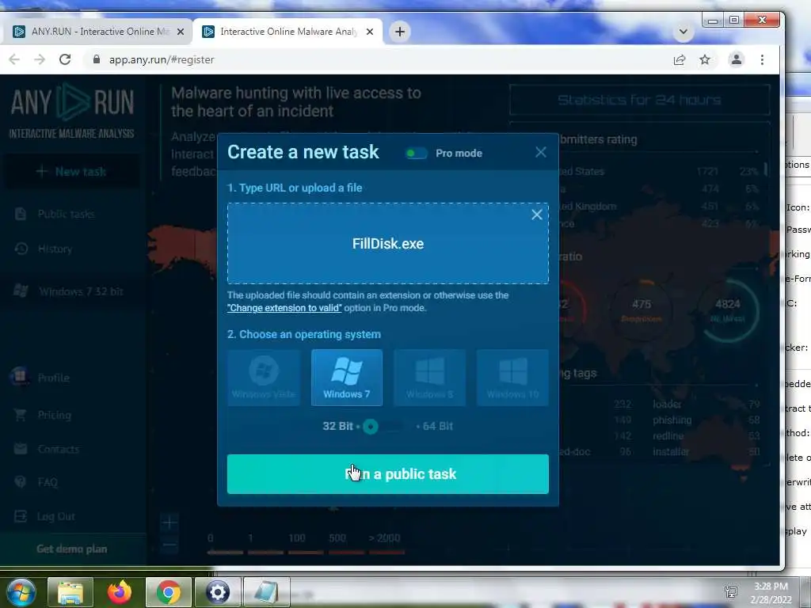Switch to Chrome in the taskbar
Screen dimensions: 811x608
pyautogui.click(x=169, y=592)
